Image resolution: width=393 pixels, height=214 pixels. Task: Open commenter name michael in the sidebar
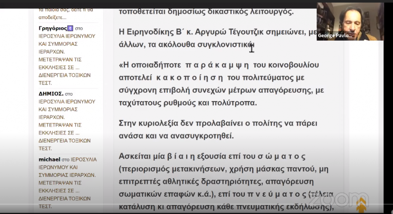point(50,159)
